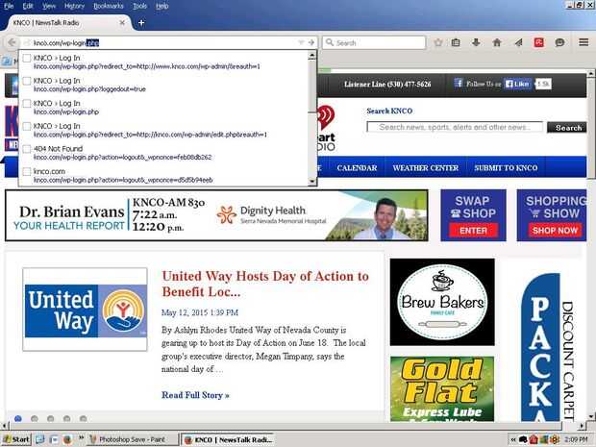The width and height of the screenshot is (596, 447).
Task: Open the Bookmarks menu
Action: pos(109,6)
